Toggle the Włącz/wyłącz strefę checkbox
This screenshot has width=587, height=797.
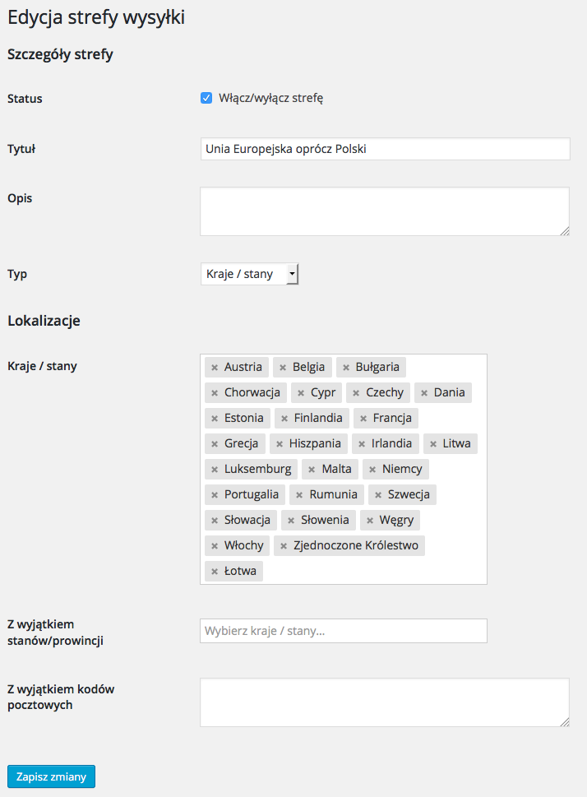pos(206,98)
